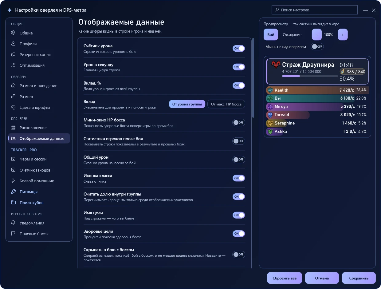This screenshot has width=381, height=289.
Task: Focus the Поиск настроек search field
Action: click(x=315, y=10)
